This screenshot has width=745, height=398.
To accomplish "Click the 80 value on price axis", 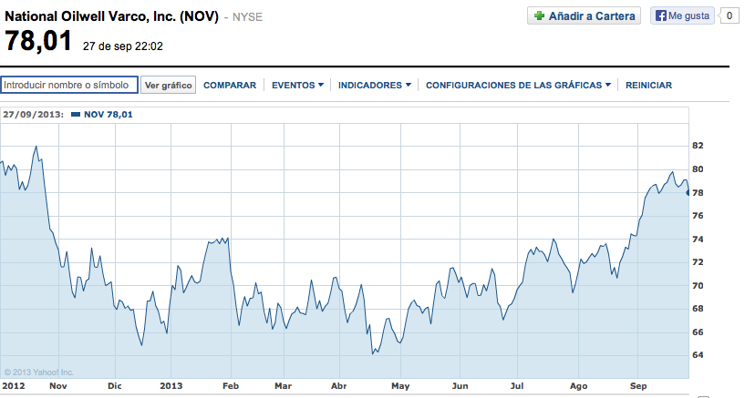I will (698, 169).
